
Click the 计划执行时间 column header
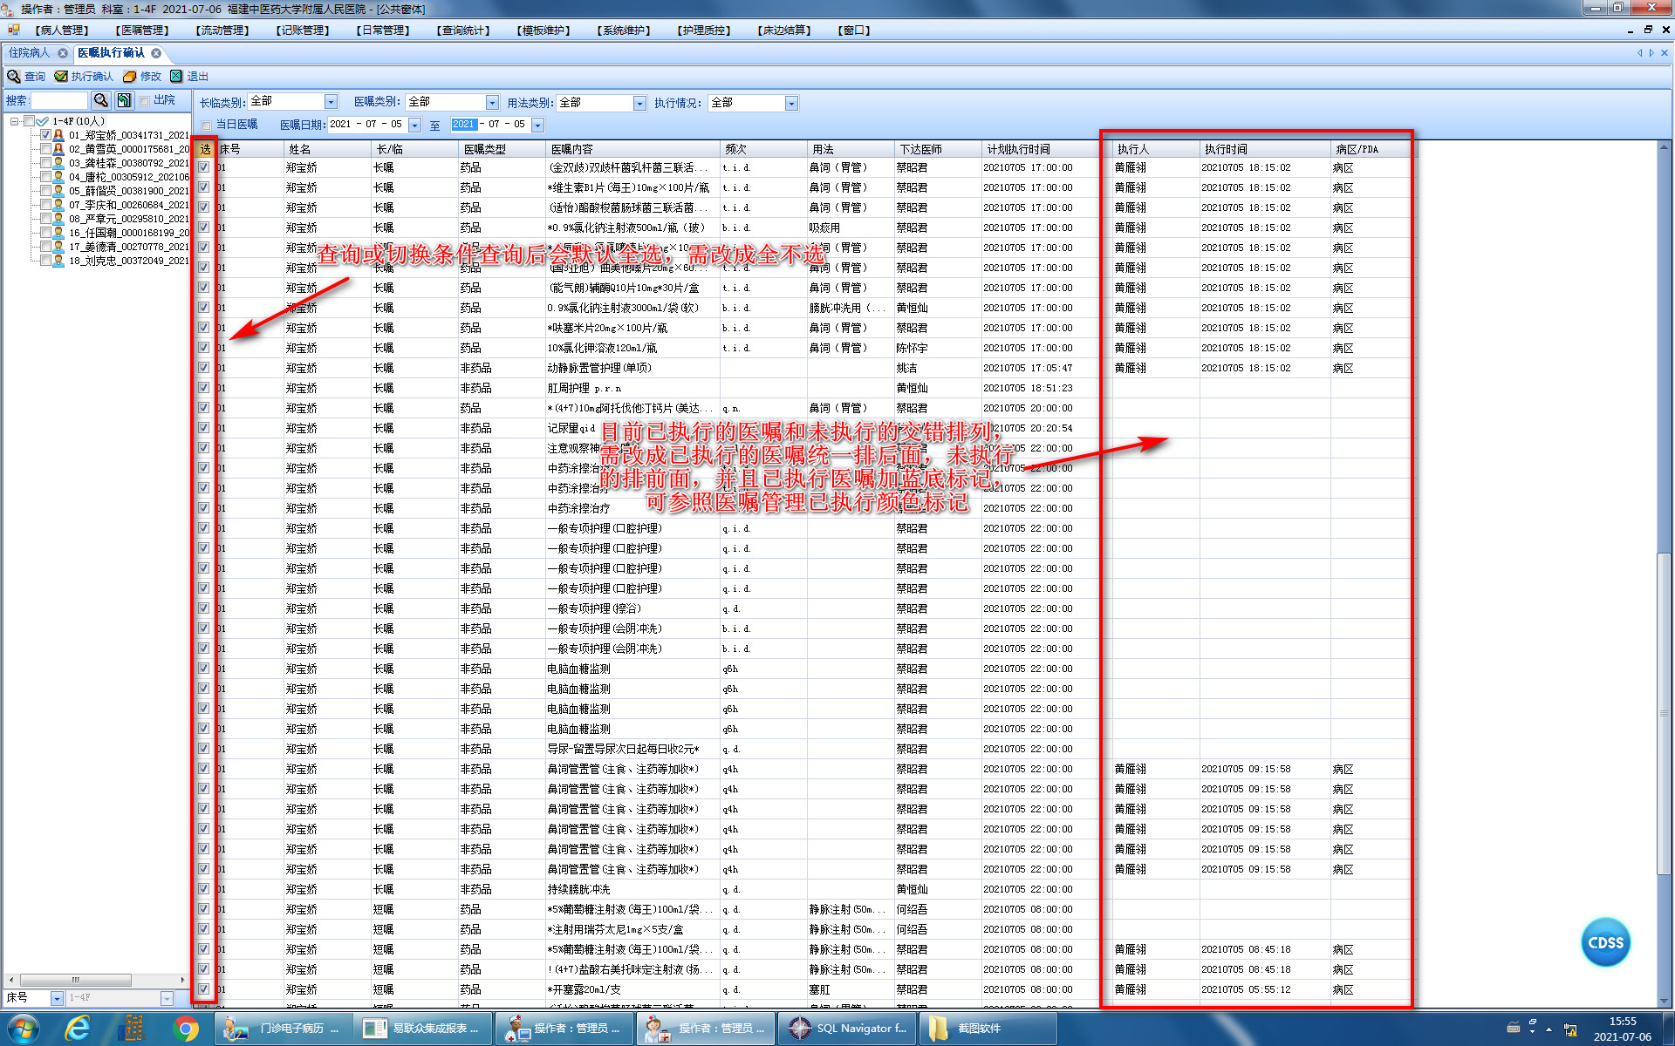pos(1018,149)
